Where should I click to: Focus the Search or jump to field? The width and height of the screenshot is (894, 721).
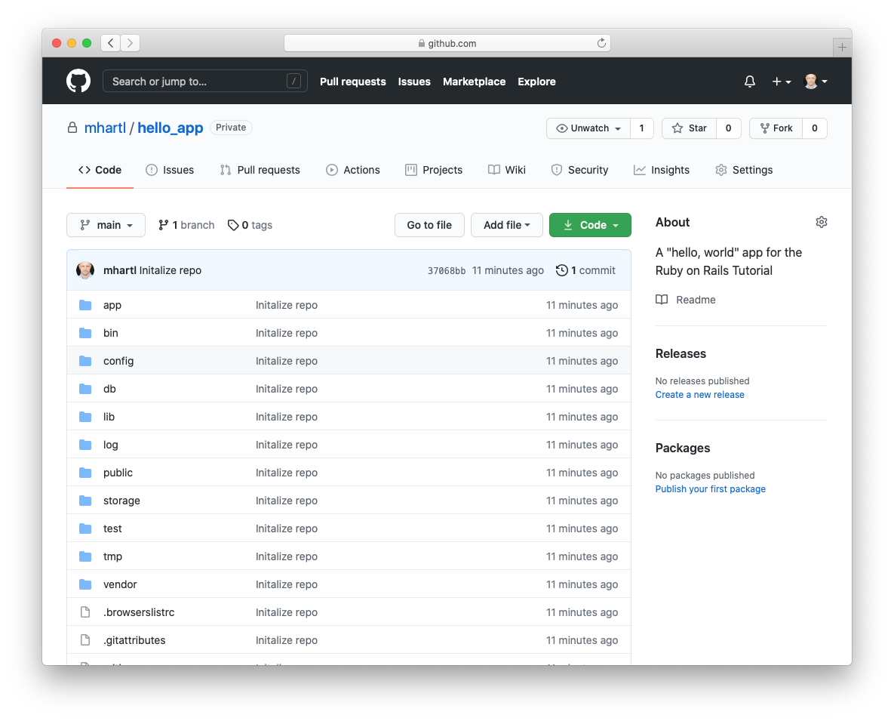196,82
